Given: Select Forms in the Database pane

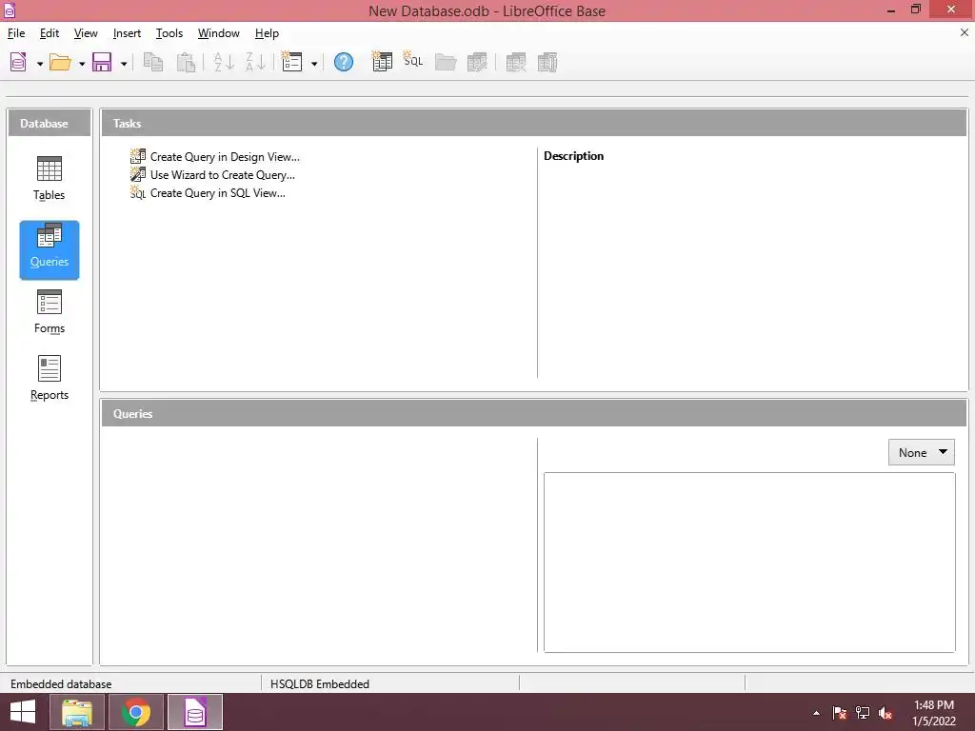Looking at the screenshot, I should [x=50, y=312].
